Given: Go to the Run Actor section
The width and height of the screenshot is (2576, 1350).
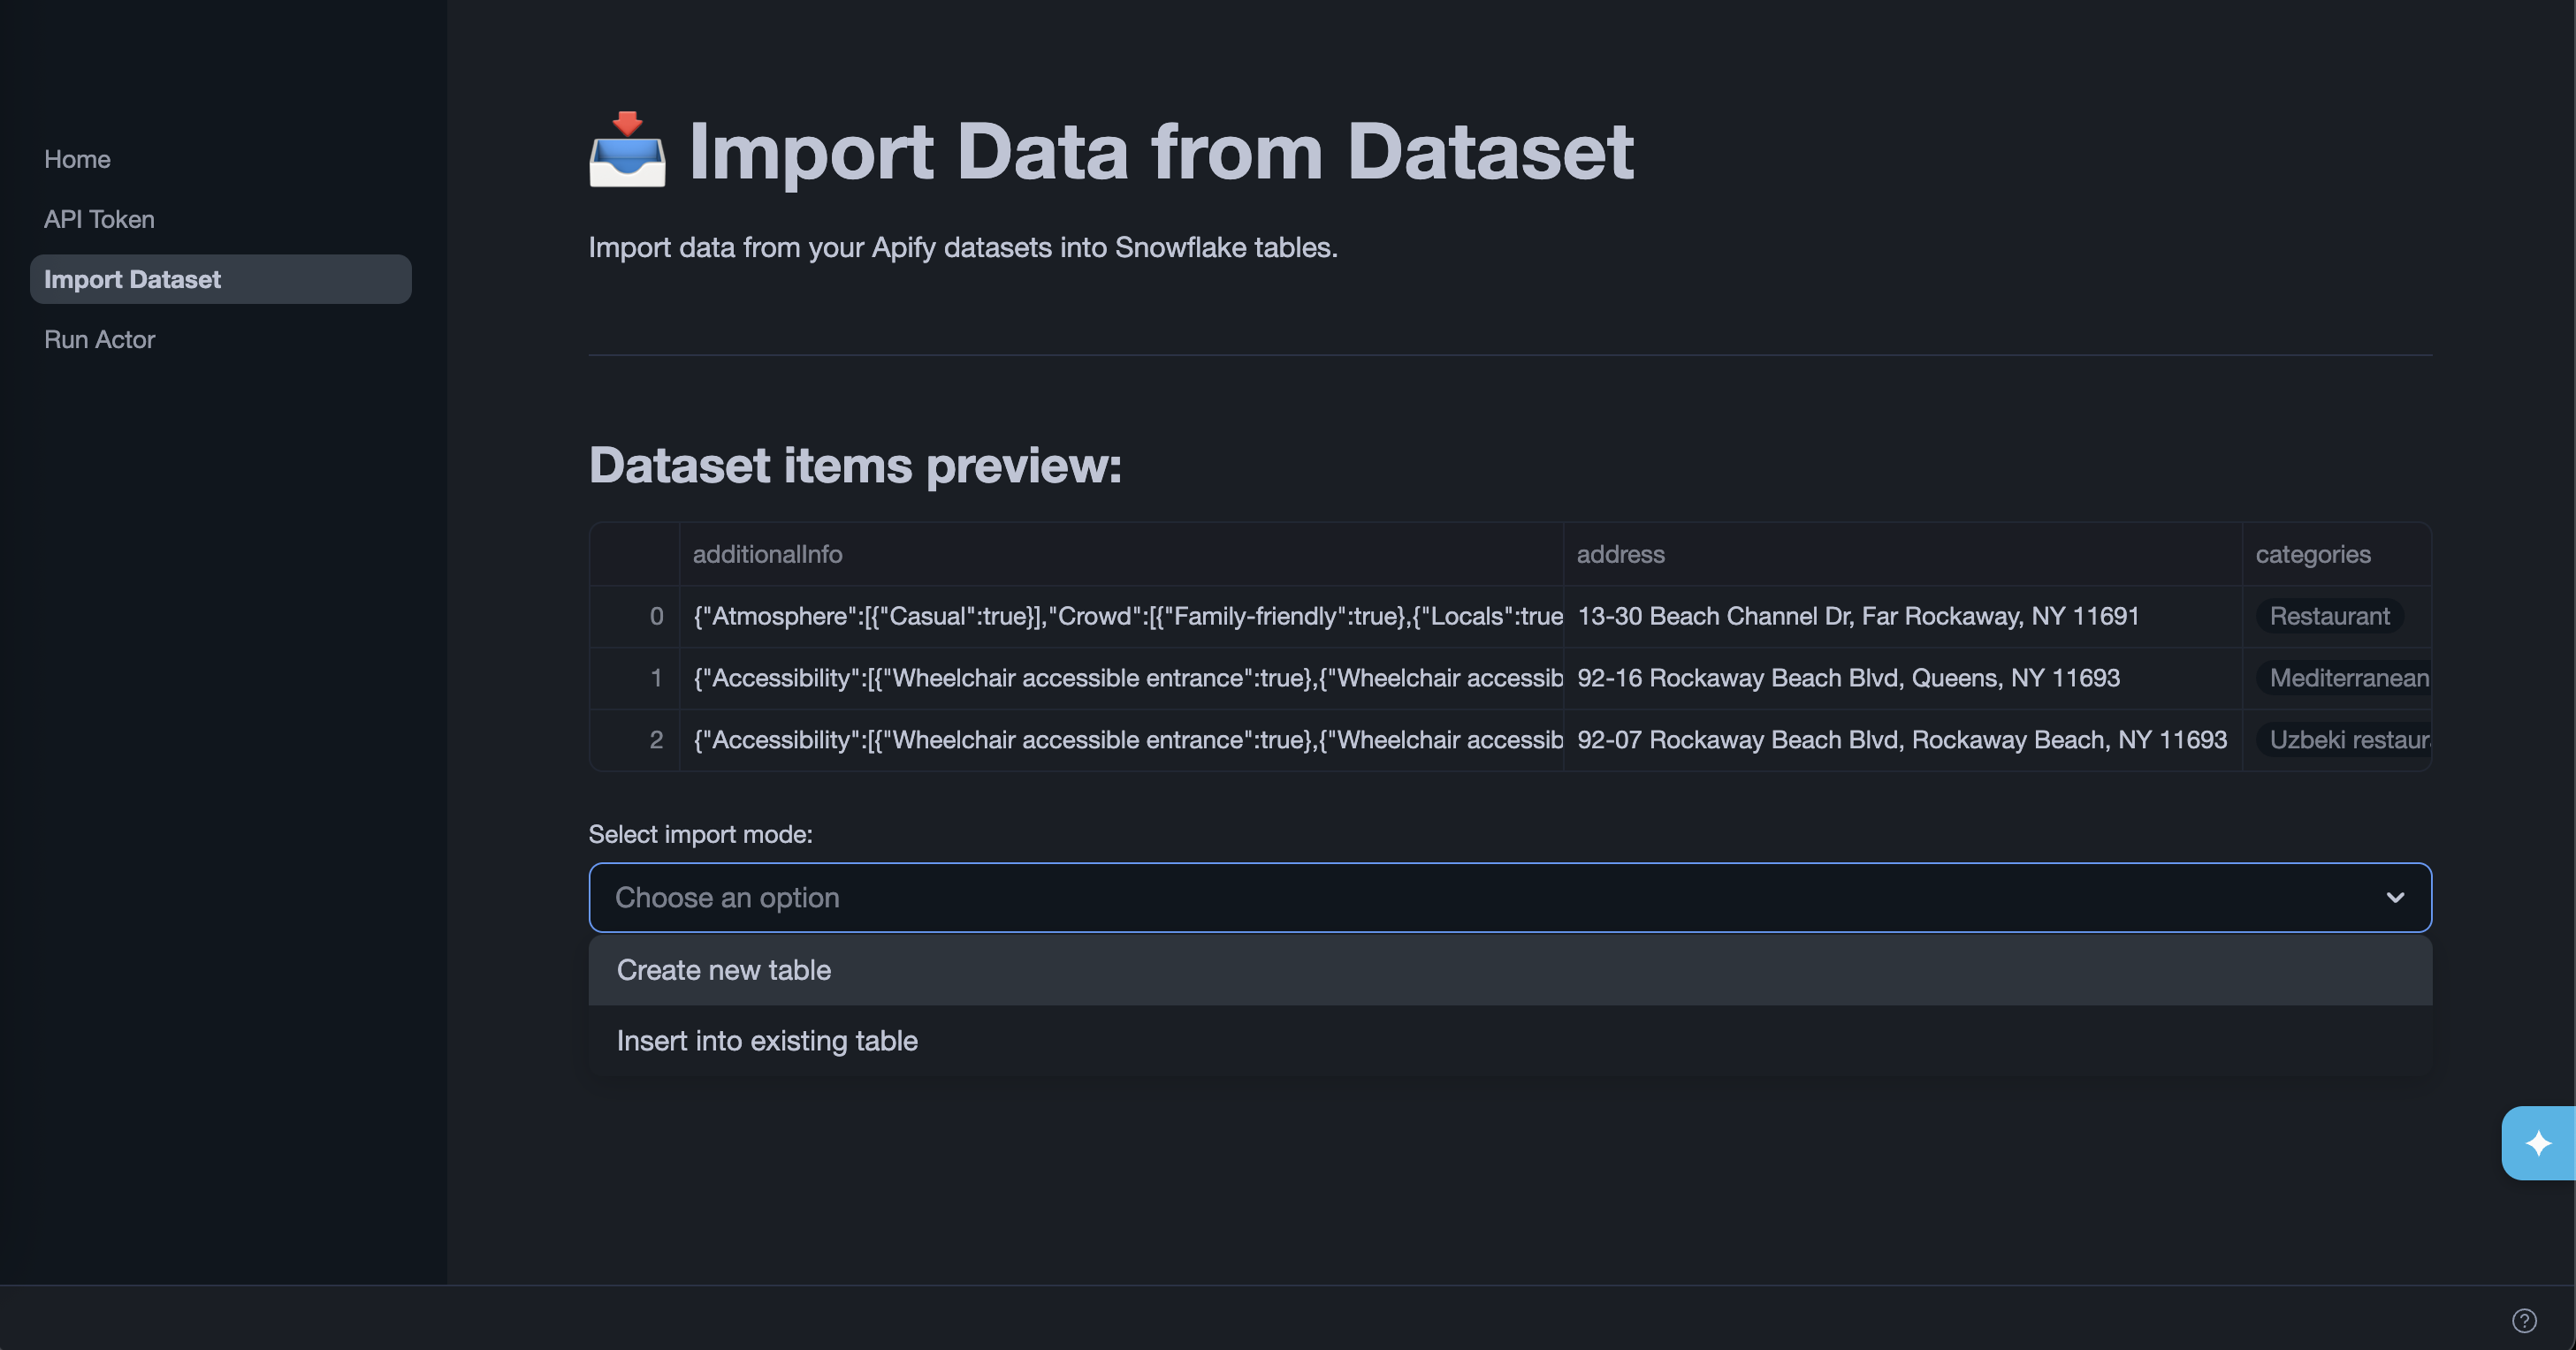Looking at the screenshot, I should (99, 338).
